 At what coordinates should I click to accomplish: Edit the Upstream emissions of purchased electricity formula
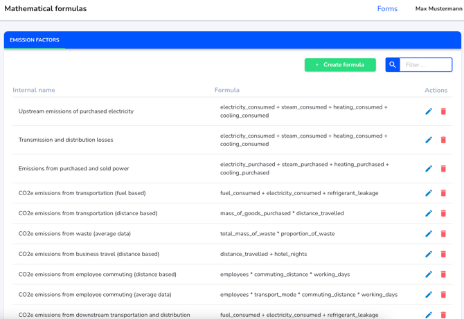pos(429,111)
